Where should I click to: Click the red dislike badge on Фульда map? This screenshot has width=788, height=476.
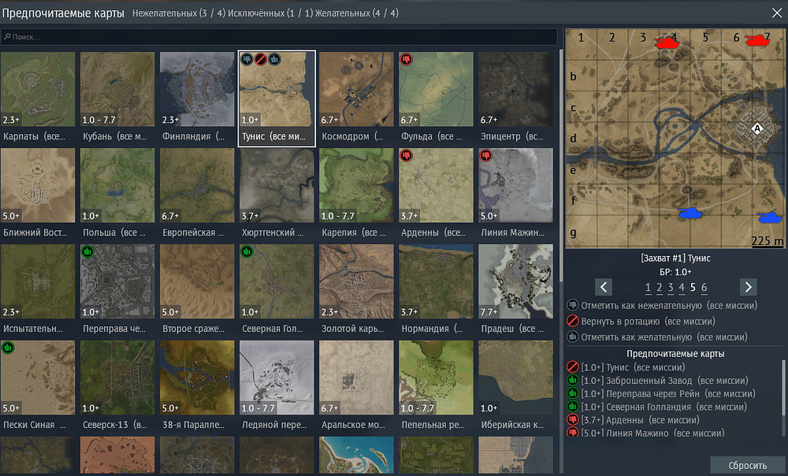[406, 59]
